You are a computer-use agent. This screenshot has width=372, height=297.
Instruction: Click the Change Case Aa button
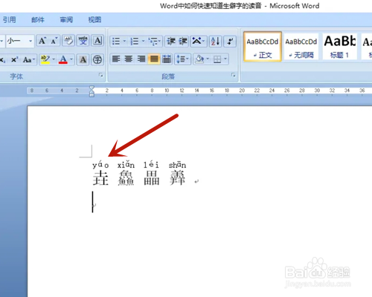click(x=28, y=59)
